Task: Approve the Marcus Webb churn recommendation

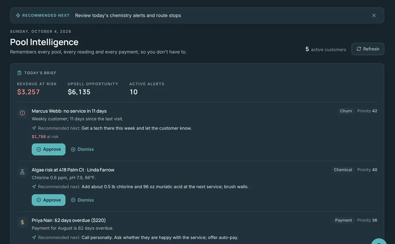Action: [x=48, y=149]
